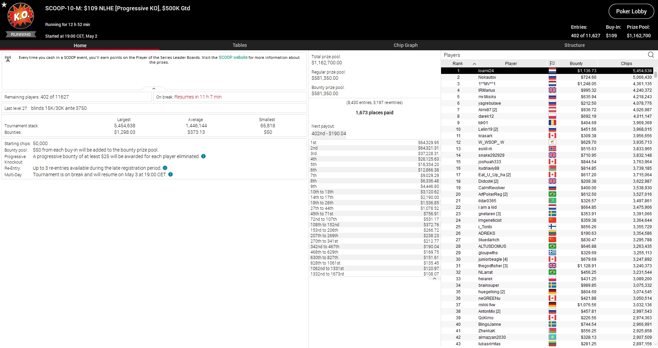Open the Structure tab

tap(574, 45)
